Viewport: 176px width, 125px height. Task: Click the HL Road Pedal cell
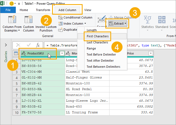click(87, 89)
